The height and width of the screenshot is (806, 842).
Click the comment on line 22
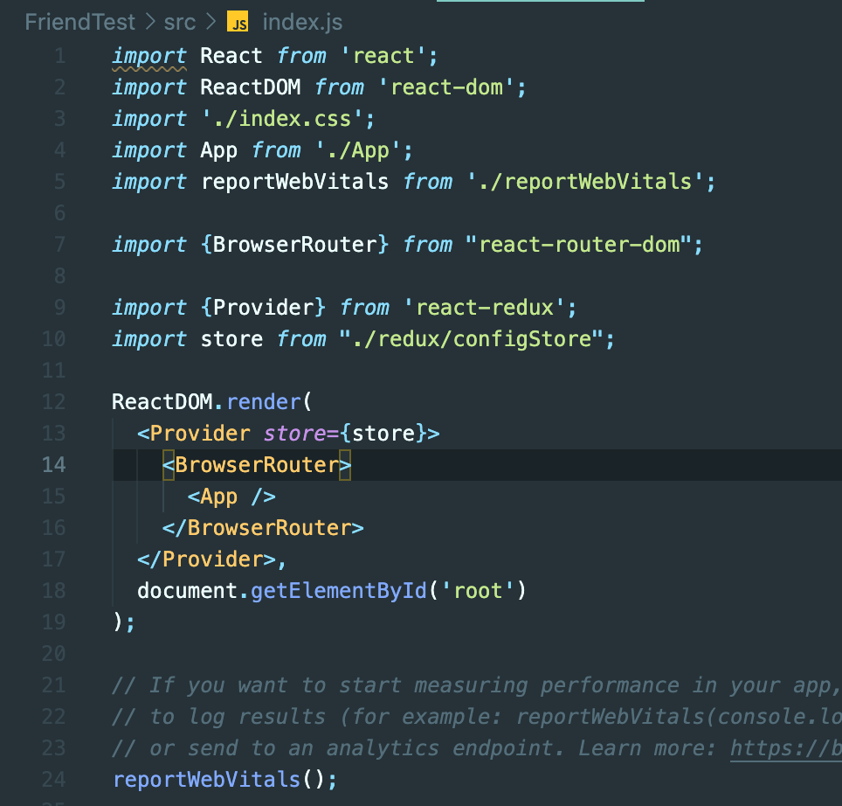pos(477,716)
